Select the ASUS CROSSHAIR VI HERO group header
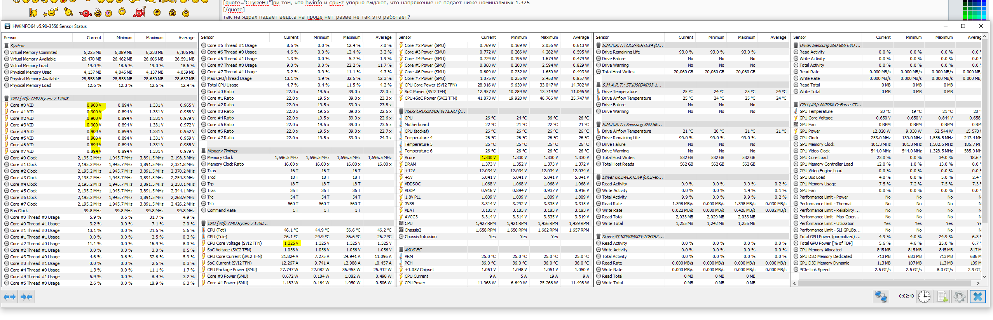This screenshot has height=320, width=993. coord(494,111)
